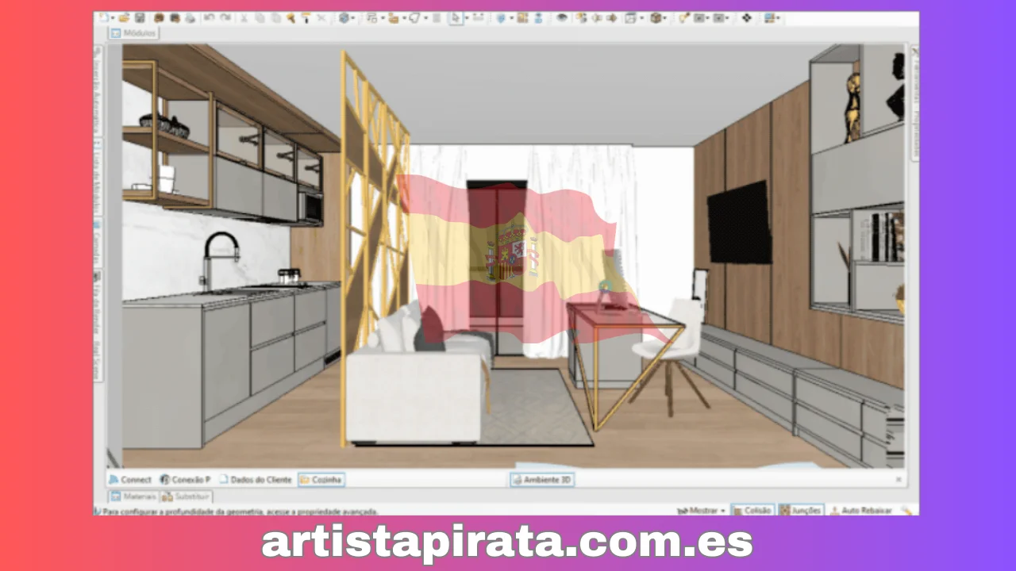
Task: Open the Mostrar dropdown
Action: click(702, 511)
